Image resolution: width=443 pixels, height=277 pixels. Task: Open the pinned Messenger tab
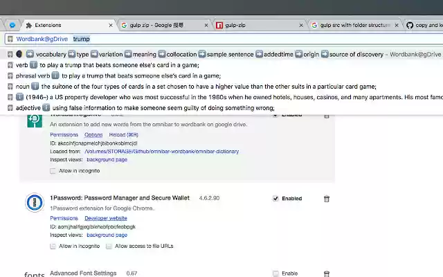tap(12, 25)
